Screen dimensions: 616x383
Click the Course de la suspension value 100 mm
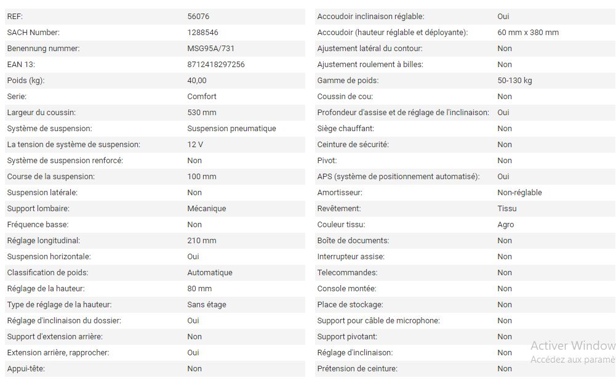click(x=201, y=177)
